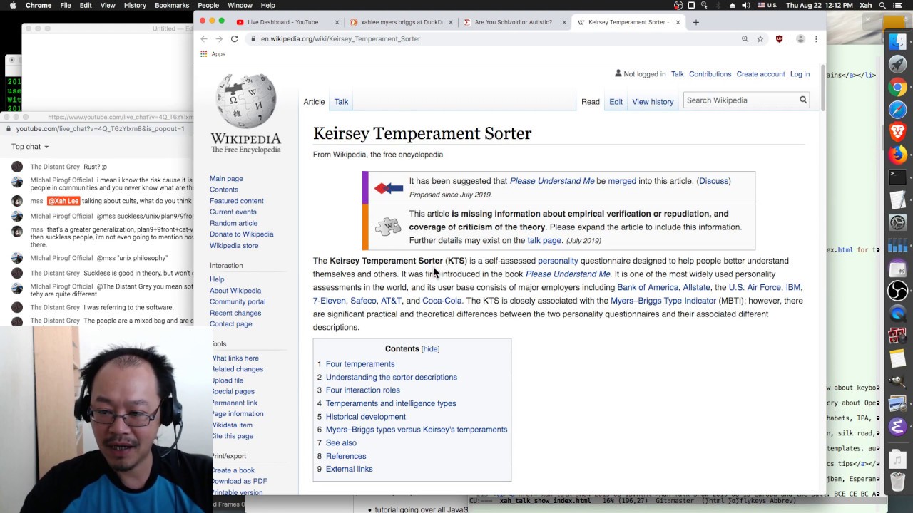Open the History menu in menu bar
913x513 pixels.
[x=135, y=5]
